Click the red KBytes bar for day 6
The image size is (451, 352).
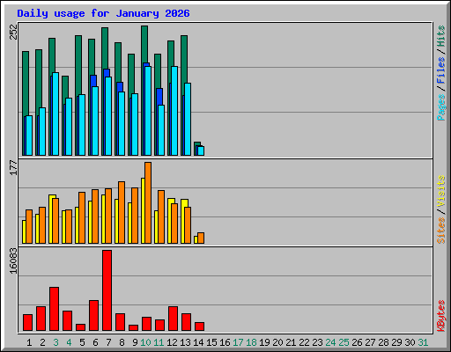click(94, 316)
